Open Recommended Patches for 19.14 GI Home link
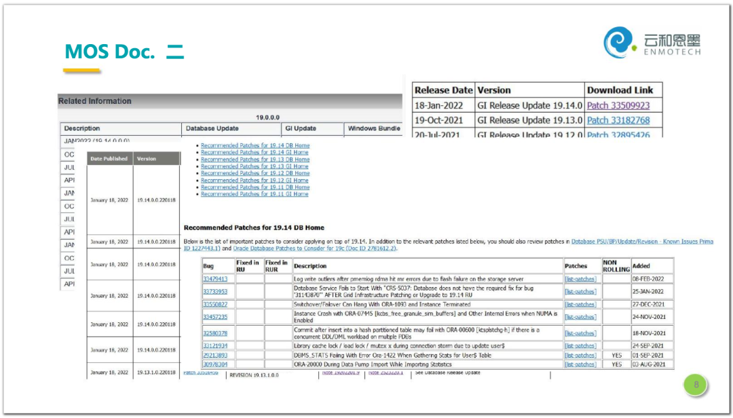Image resolution: width=733 pixels, height=418 pixels. pyautogui.click(x=255, y=153)
